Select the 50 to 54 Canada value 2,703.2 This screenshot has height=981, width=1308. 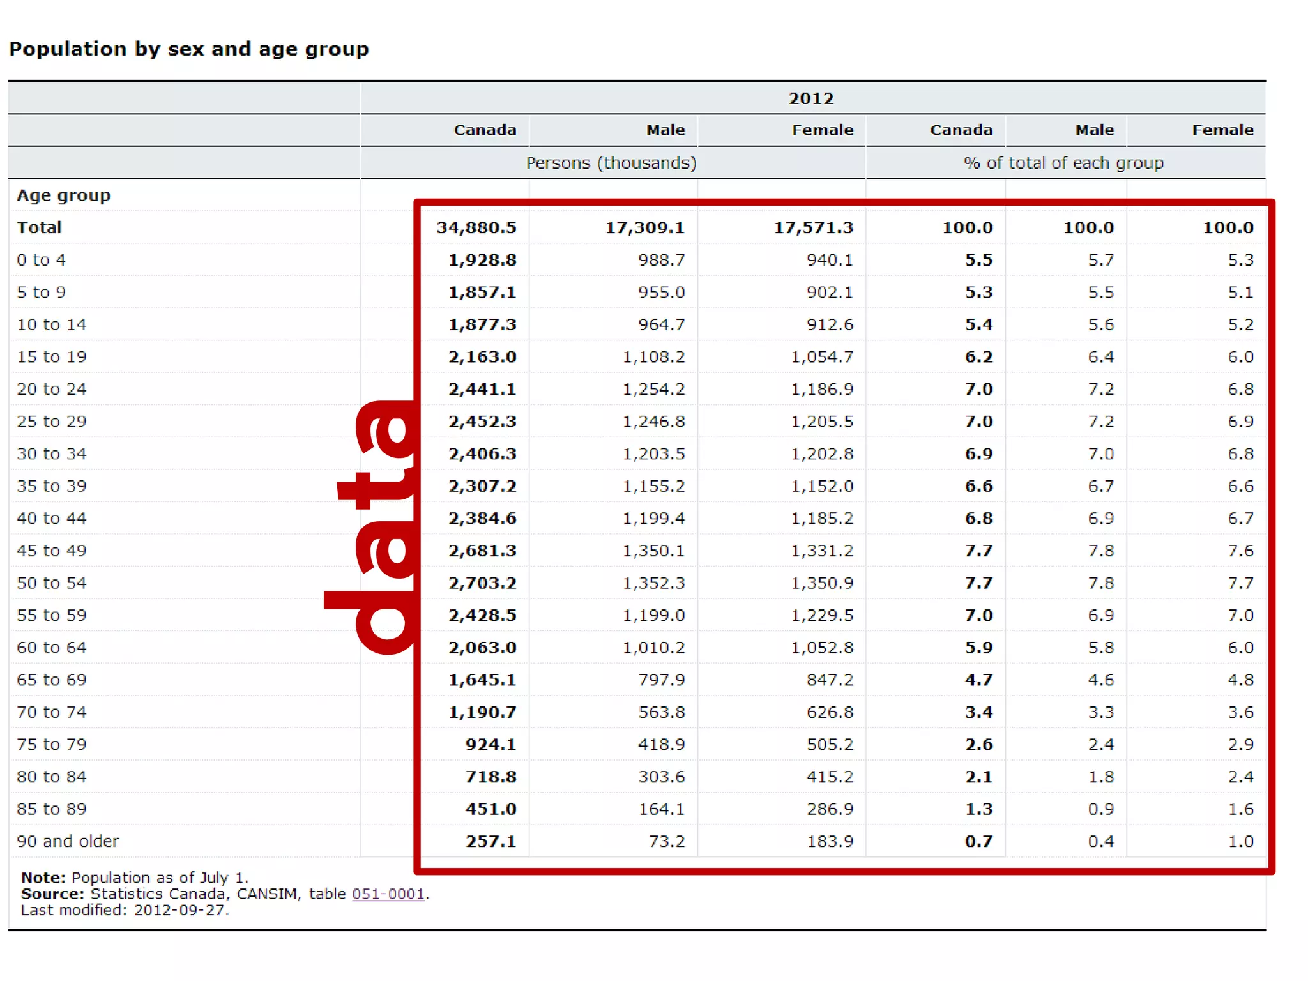click(482, 582)
